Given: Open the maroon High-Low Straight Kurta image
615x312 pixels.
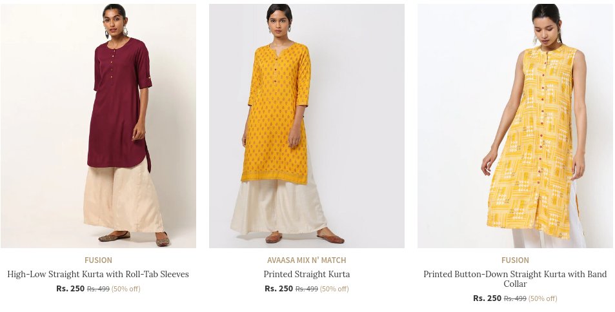Looking at the screenshot, I should [99, 126].
